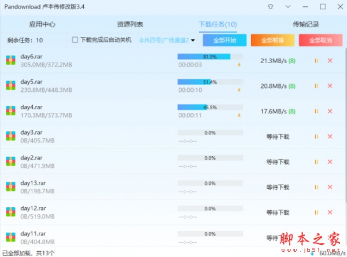Click the 已全部加载, 共13个 status text
Viewport: 347px width, 257px height.
pos(28,253)
